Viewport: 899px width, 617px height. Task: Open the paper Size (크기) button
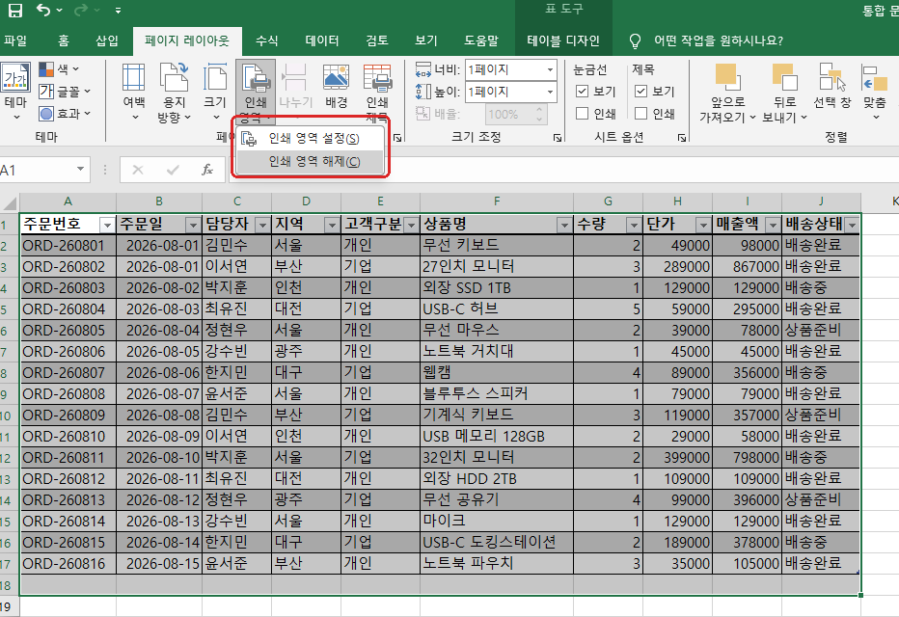click(215, 93)
